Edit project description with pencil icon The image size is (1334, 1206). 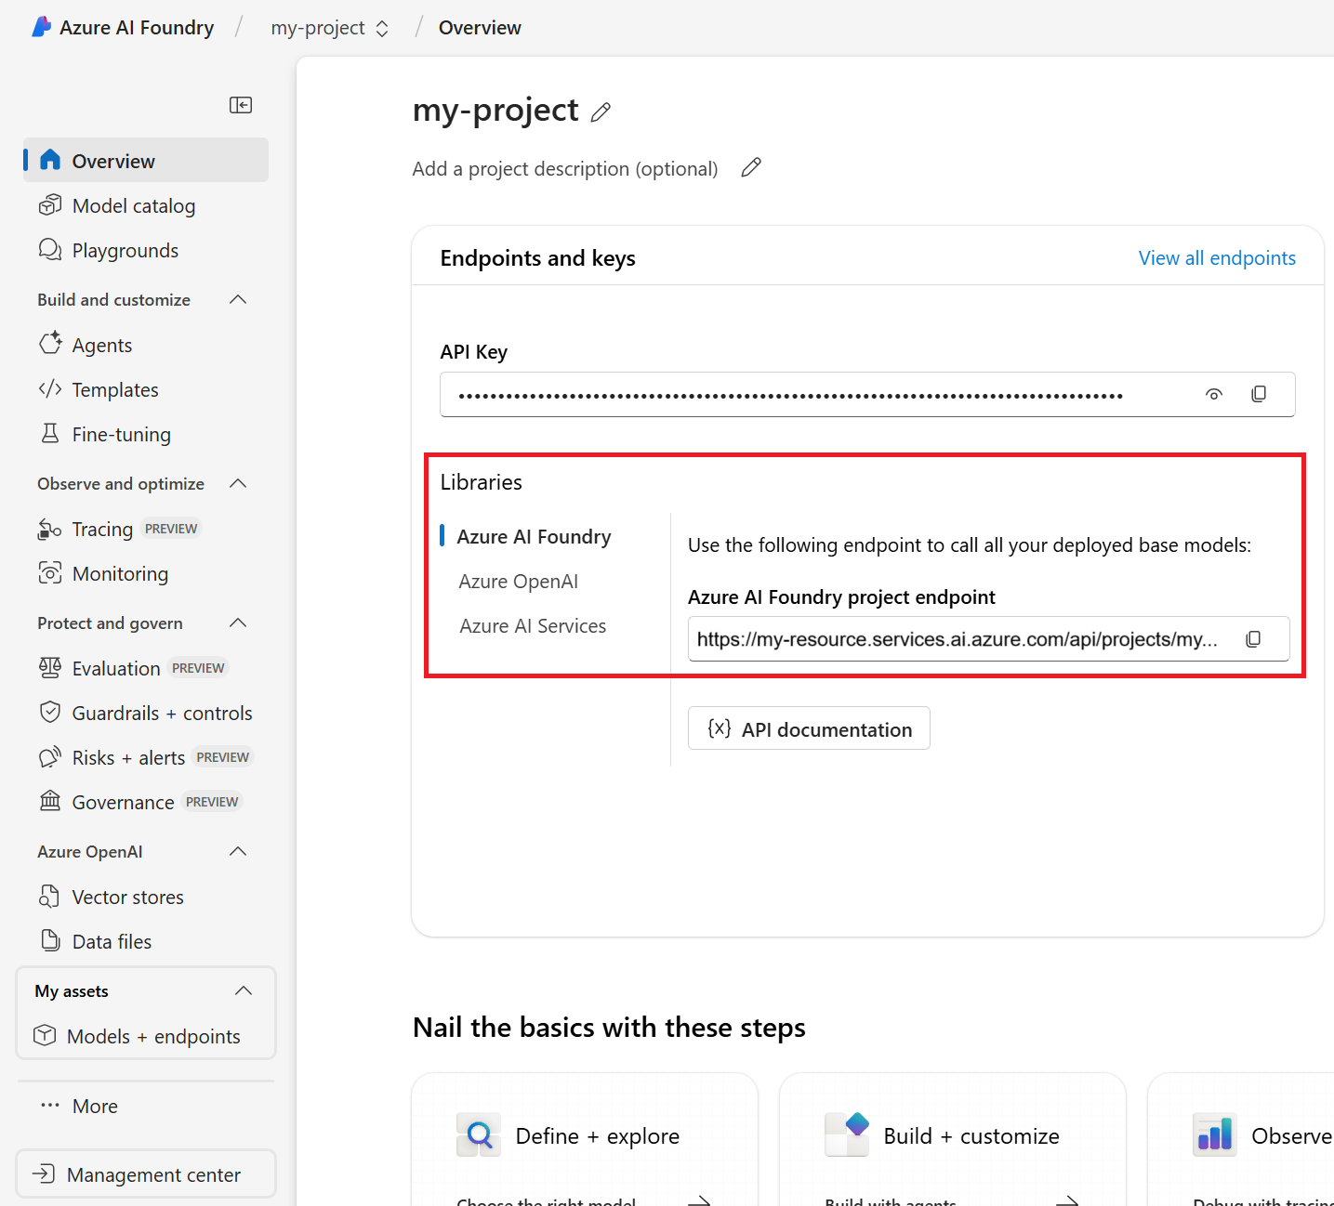(751, 167)
